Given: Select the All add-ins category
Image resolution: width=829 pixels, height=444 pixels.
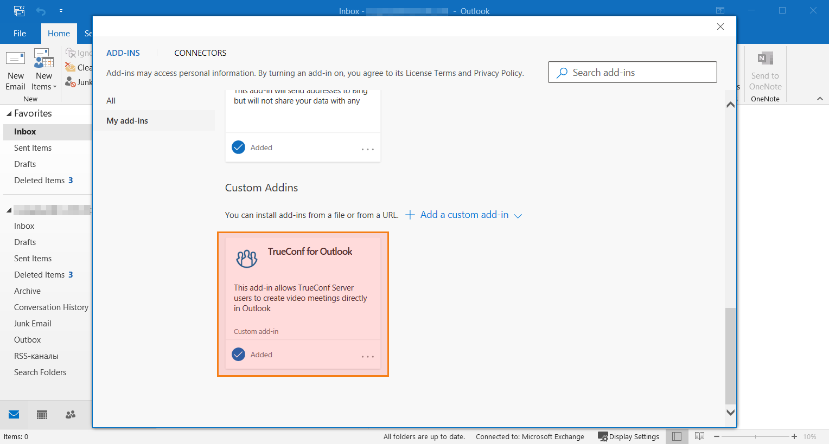Looking at the screenshot, I should coord(111,101).
